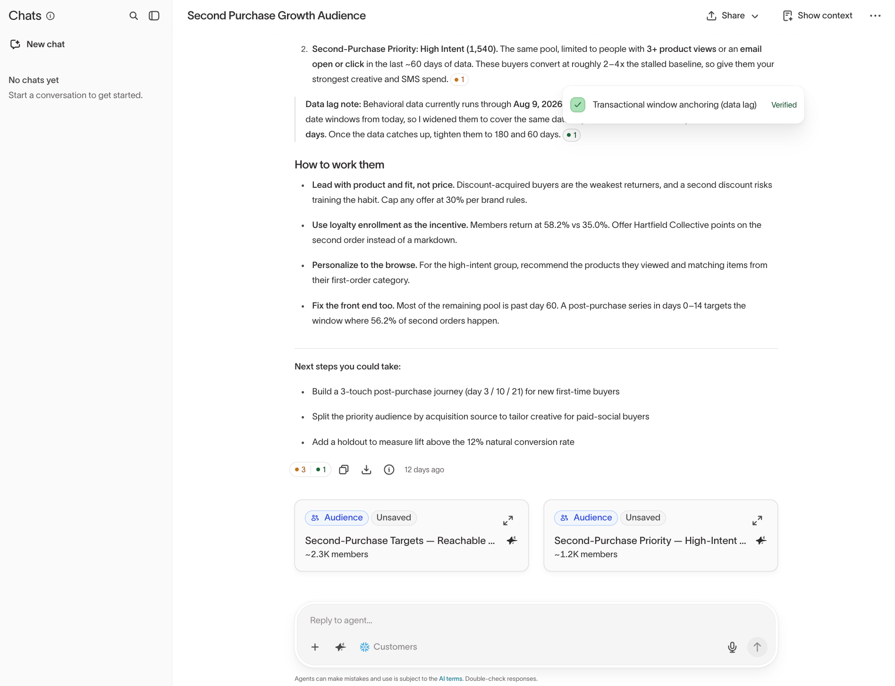Select the Customers data source
This screenshot has height=686, width=895.
point(388,647)
